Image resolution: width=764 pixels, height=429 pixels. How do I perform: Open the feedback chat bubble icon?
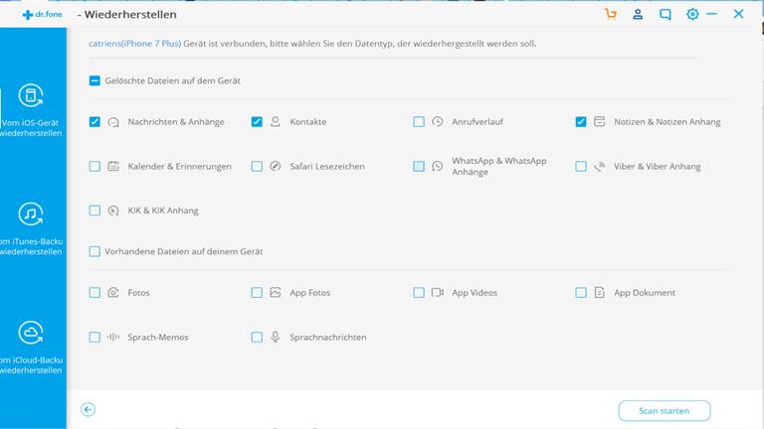(665, 15)
